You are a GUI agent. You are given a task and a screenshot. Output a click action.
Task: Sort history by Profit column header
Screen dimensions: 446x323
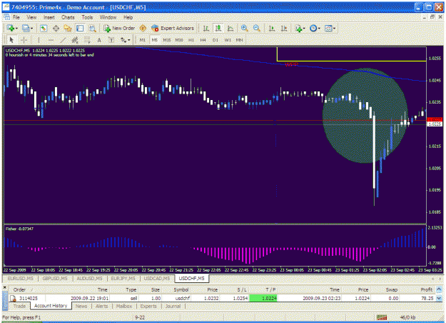[x=426, y=289]
